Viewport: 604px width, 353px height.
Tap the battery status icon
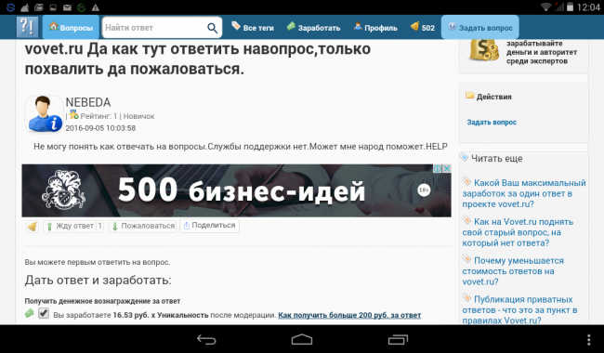pyautogui.click(x=571, y=7)
